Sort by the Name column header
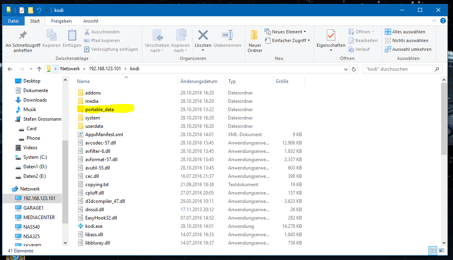Viewport: 453px width, 260px height. (x=83, y=81)
